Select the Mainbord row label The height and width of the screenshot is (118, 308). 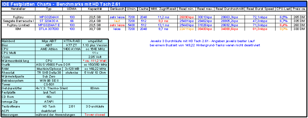tap(18, 41)
